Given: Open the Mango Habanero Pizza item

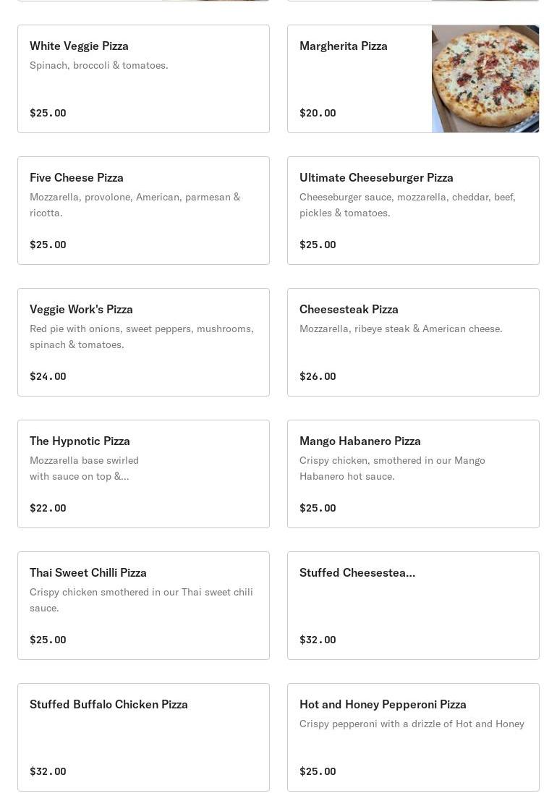Looking at the screenshot, I should point(413,474).
